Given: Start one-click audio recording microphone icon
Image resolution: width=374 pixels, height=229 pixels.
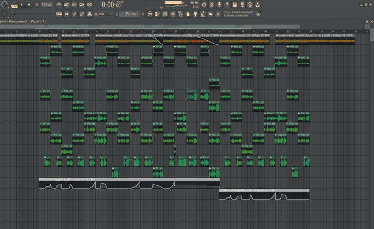Looking at the screenshot, I should pos(219,4).
